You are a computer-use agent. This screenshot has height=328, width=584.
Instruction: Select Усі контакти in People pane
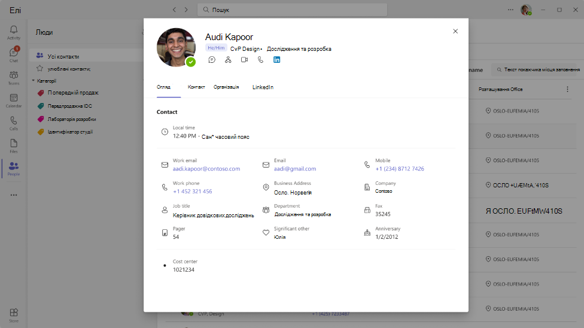click(x=86, y=56)
